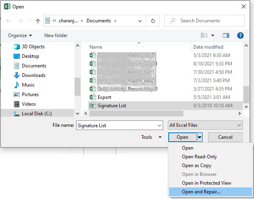
Task: Click the Search Documents field
Action: click(205, 21)
